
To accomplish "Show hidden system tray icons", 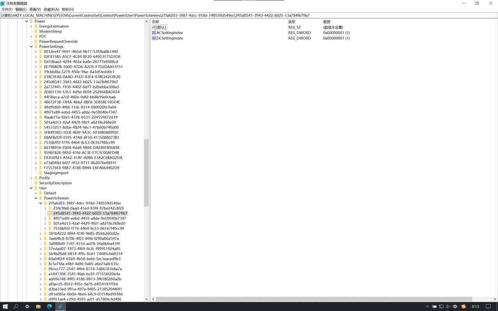I will (x=427, y=307).
